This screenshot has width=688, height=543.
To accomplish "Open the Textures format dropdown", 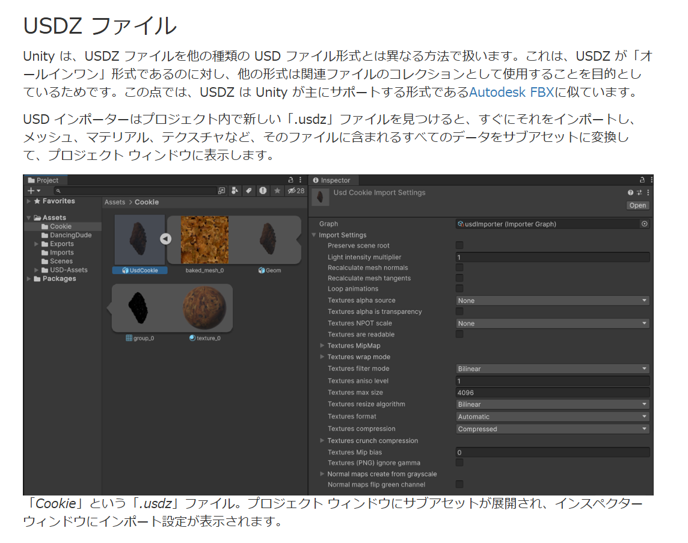I will coord(551,416).
